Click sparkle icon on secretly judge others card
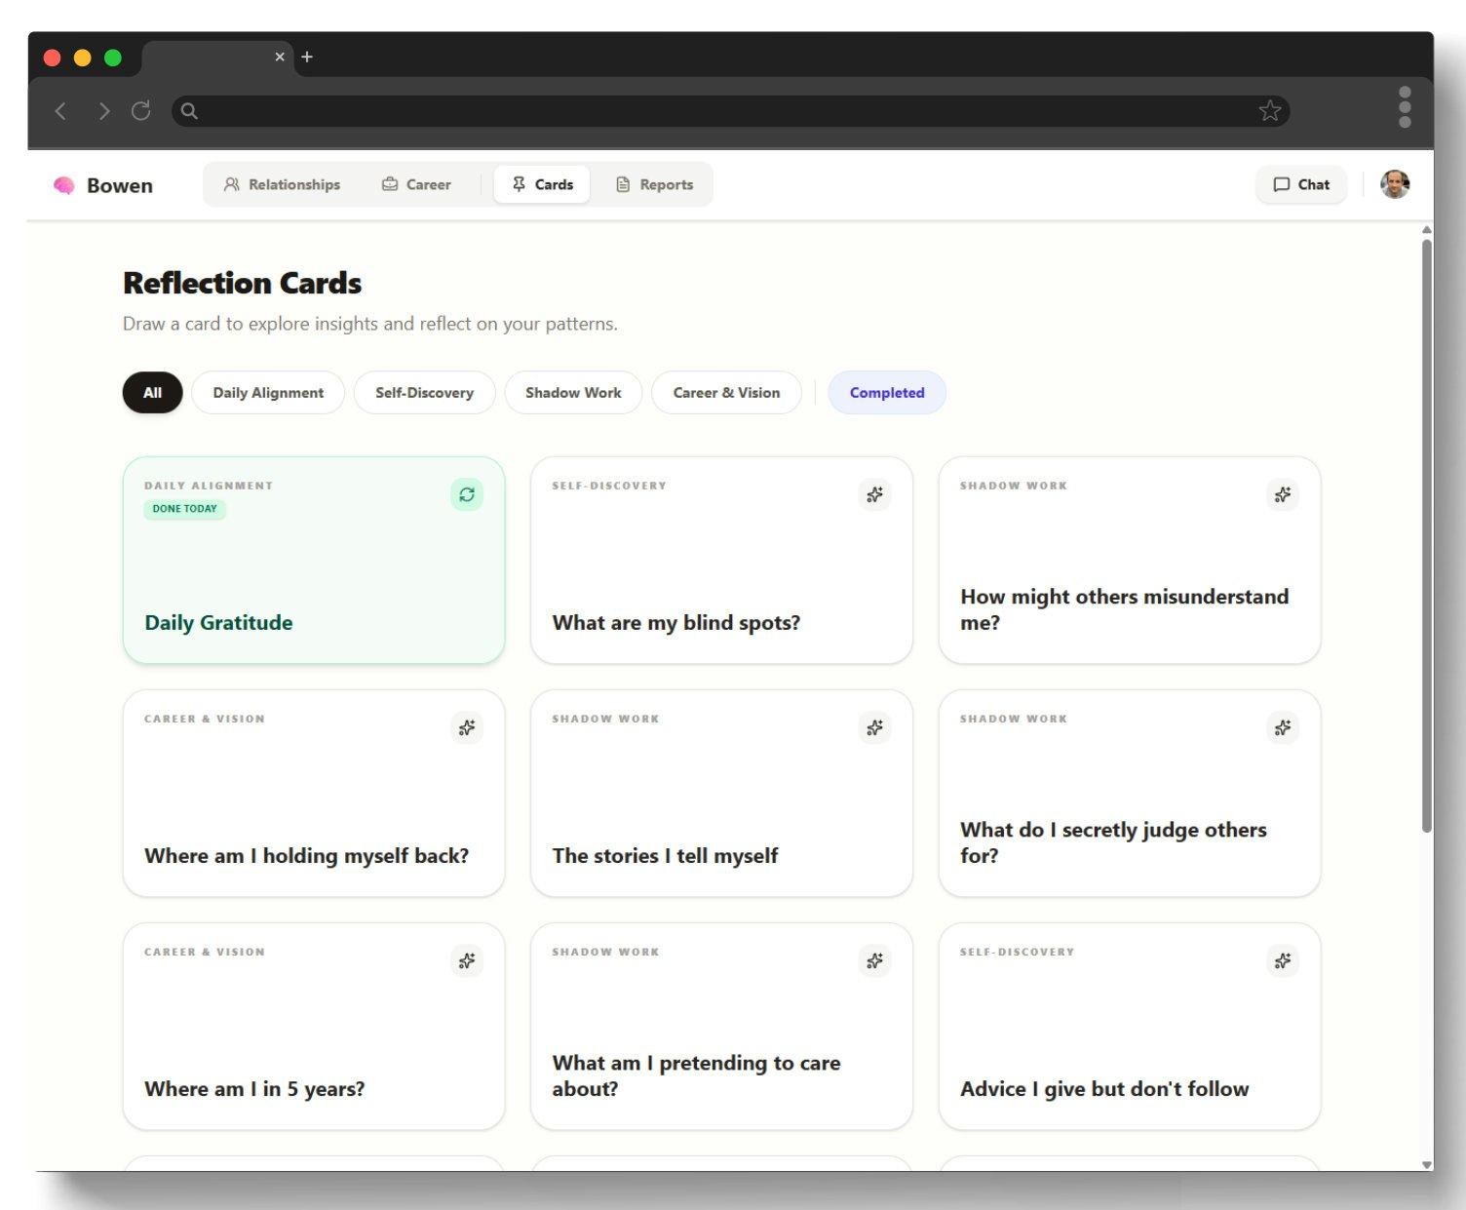Image resolution: width=1466 pixels, height=1210 pixels. [x=1283, y=727]
